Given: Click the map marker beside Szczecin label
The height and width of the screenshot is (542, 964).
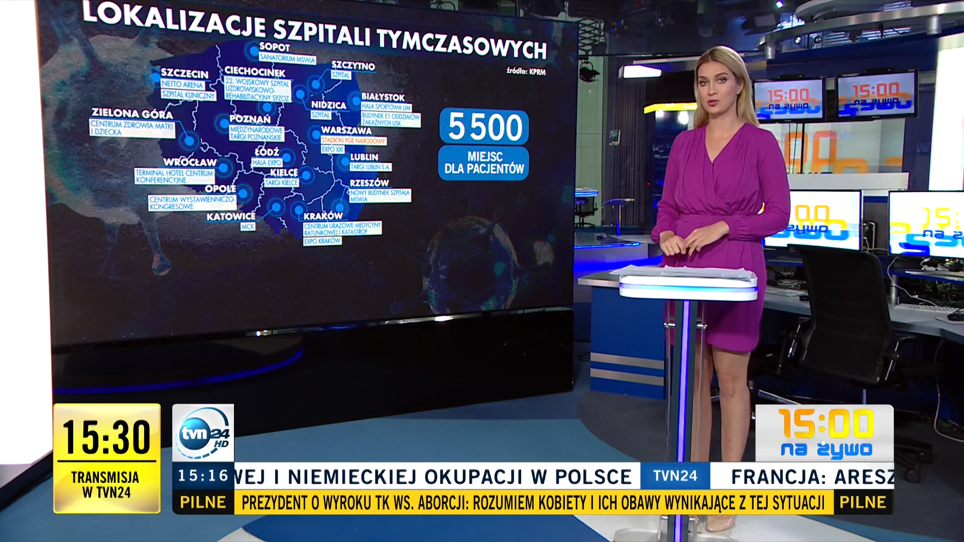Looking at the screenshot, I should coord(155,77).
